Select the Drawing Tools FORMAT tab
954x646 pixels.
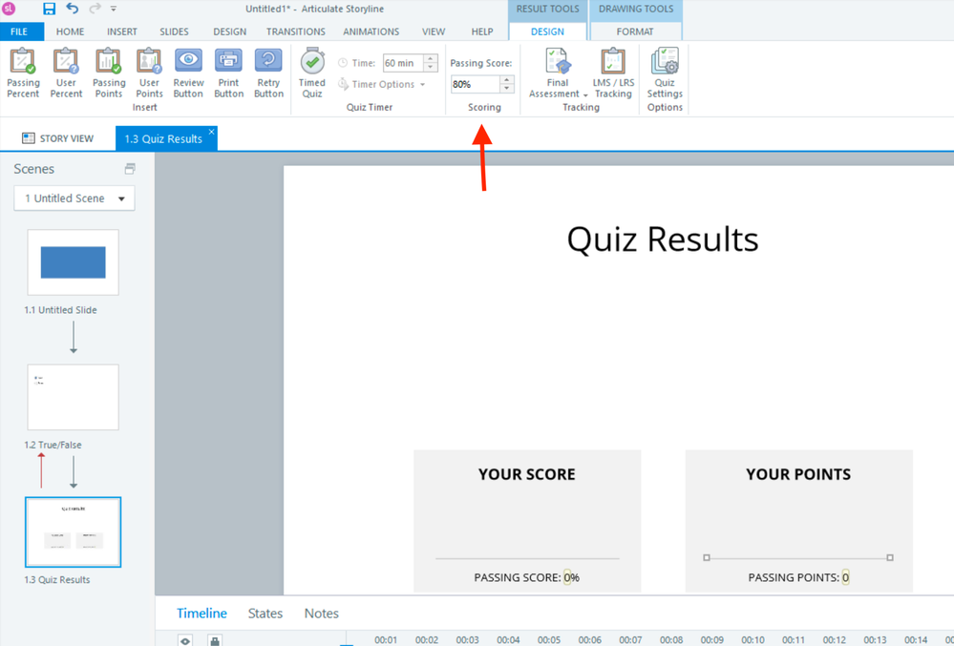point(635,31)
